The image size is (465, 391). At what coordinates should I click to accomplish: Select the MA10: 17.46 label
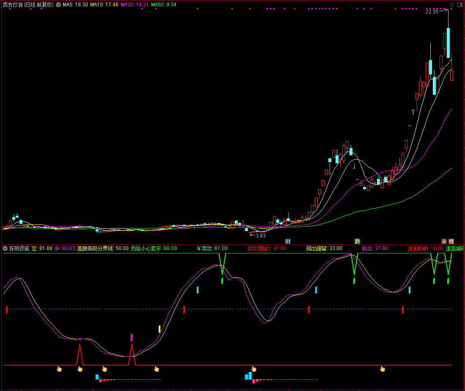[x=104, y=5]
